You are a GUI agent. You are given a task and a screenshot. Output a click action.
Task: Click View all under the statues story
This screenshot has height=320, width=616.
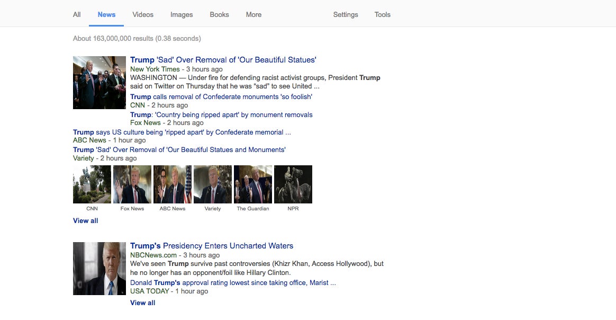(86, 221)
